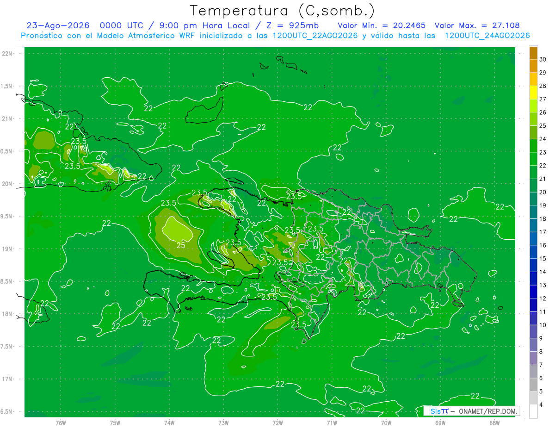555x429 pixels.
Task: Select the date text '23-Ago-2026'
Action: [x=58, y=25]
